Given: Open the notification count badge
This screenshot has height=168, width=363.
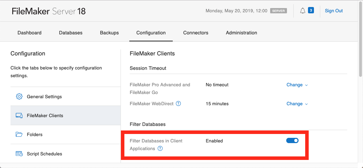Looking at the screenshot, I should point(311,11).
